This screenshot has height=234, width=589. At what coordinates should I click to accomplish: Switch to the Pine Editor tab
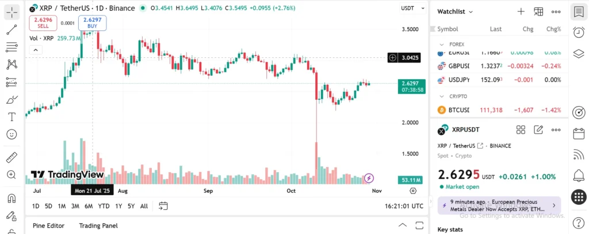click(x=48, y=225)
